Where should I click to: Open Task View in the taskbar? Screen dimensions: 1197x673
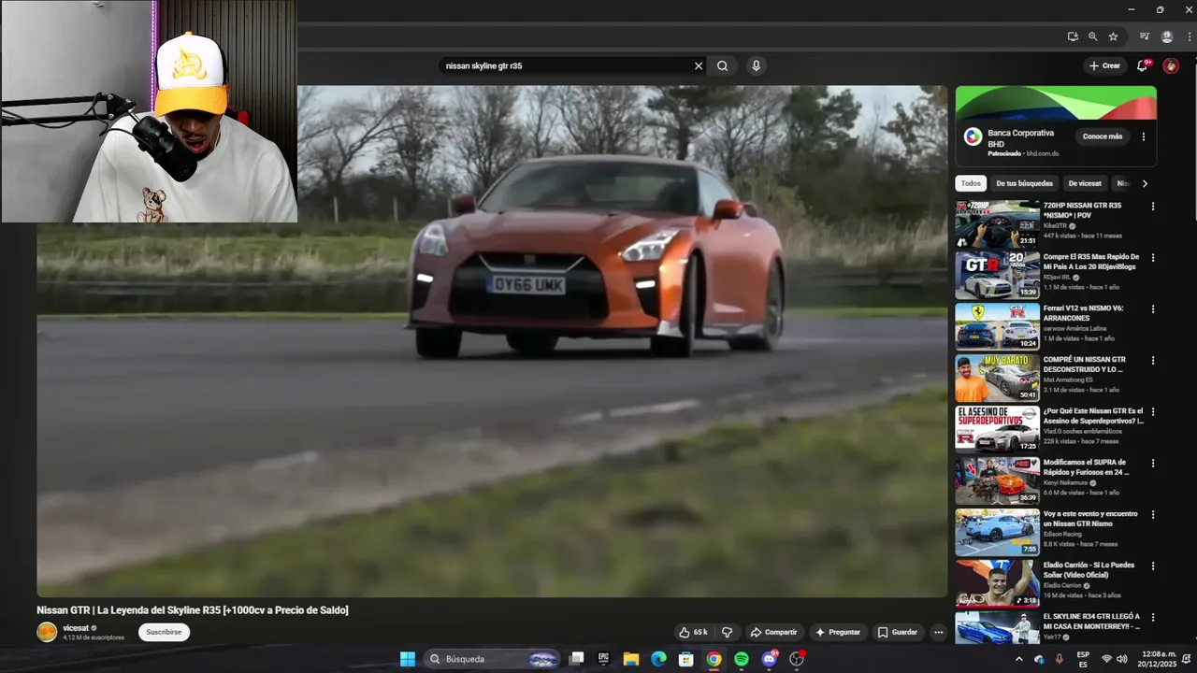point(577,659)
